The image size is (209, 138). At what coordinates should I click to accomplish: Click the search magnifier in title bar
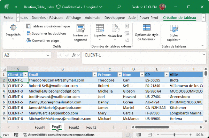click(x=118, y=7)
